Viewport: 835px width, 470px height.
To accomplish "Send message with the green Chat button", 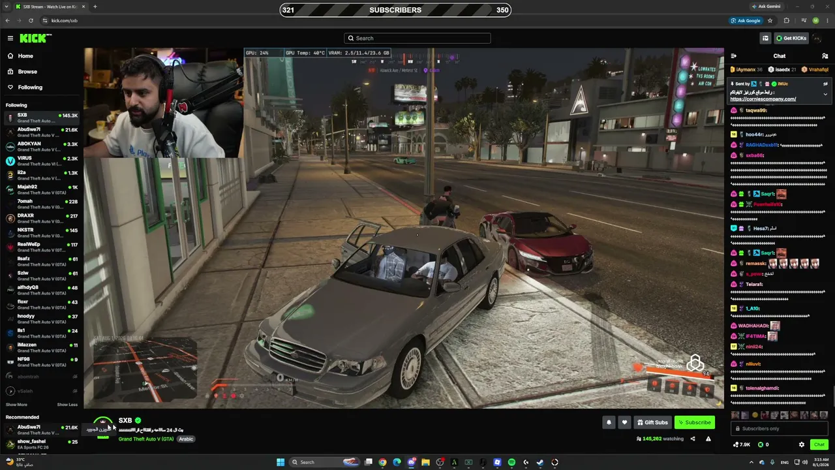I will (x=819, y=445).
